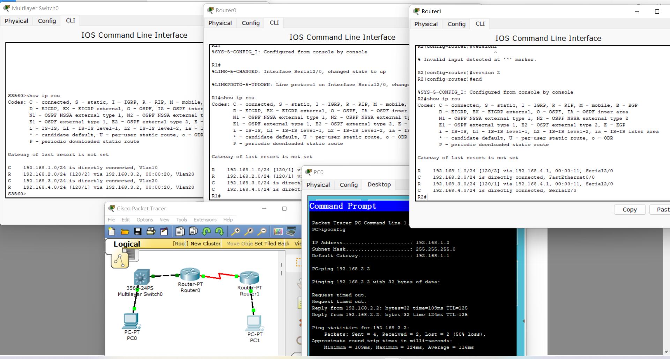The width and height of the screenshot is (670, 359).
Task: Open the Tools menu in Packet Tracer
Action: tap(181, 219)
